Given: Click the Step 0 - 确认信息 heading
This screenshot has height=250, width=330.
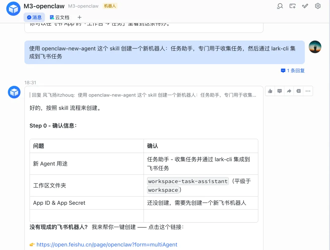Looking at the screenshot, I should (53, 126).
